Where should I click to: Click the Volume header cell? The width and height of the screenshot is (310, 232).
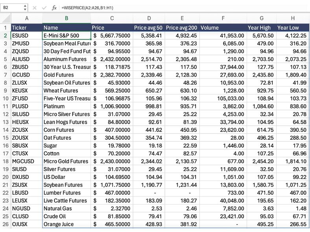223,28
